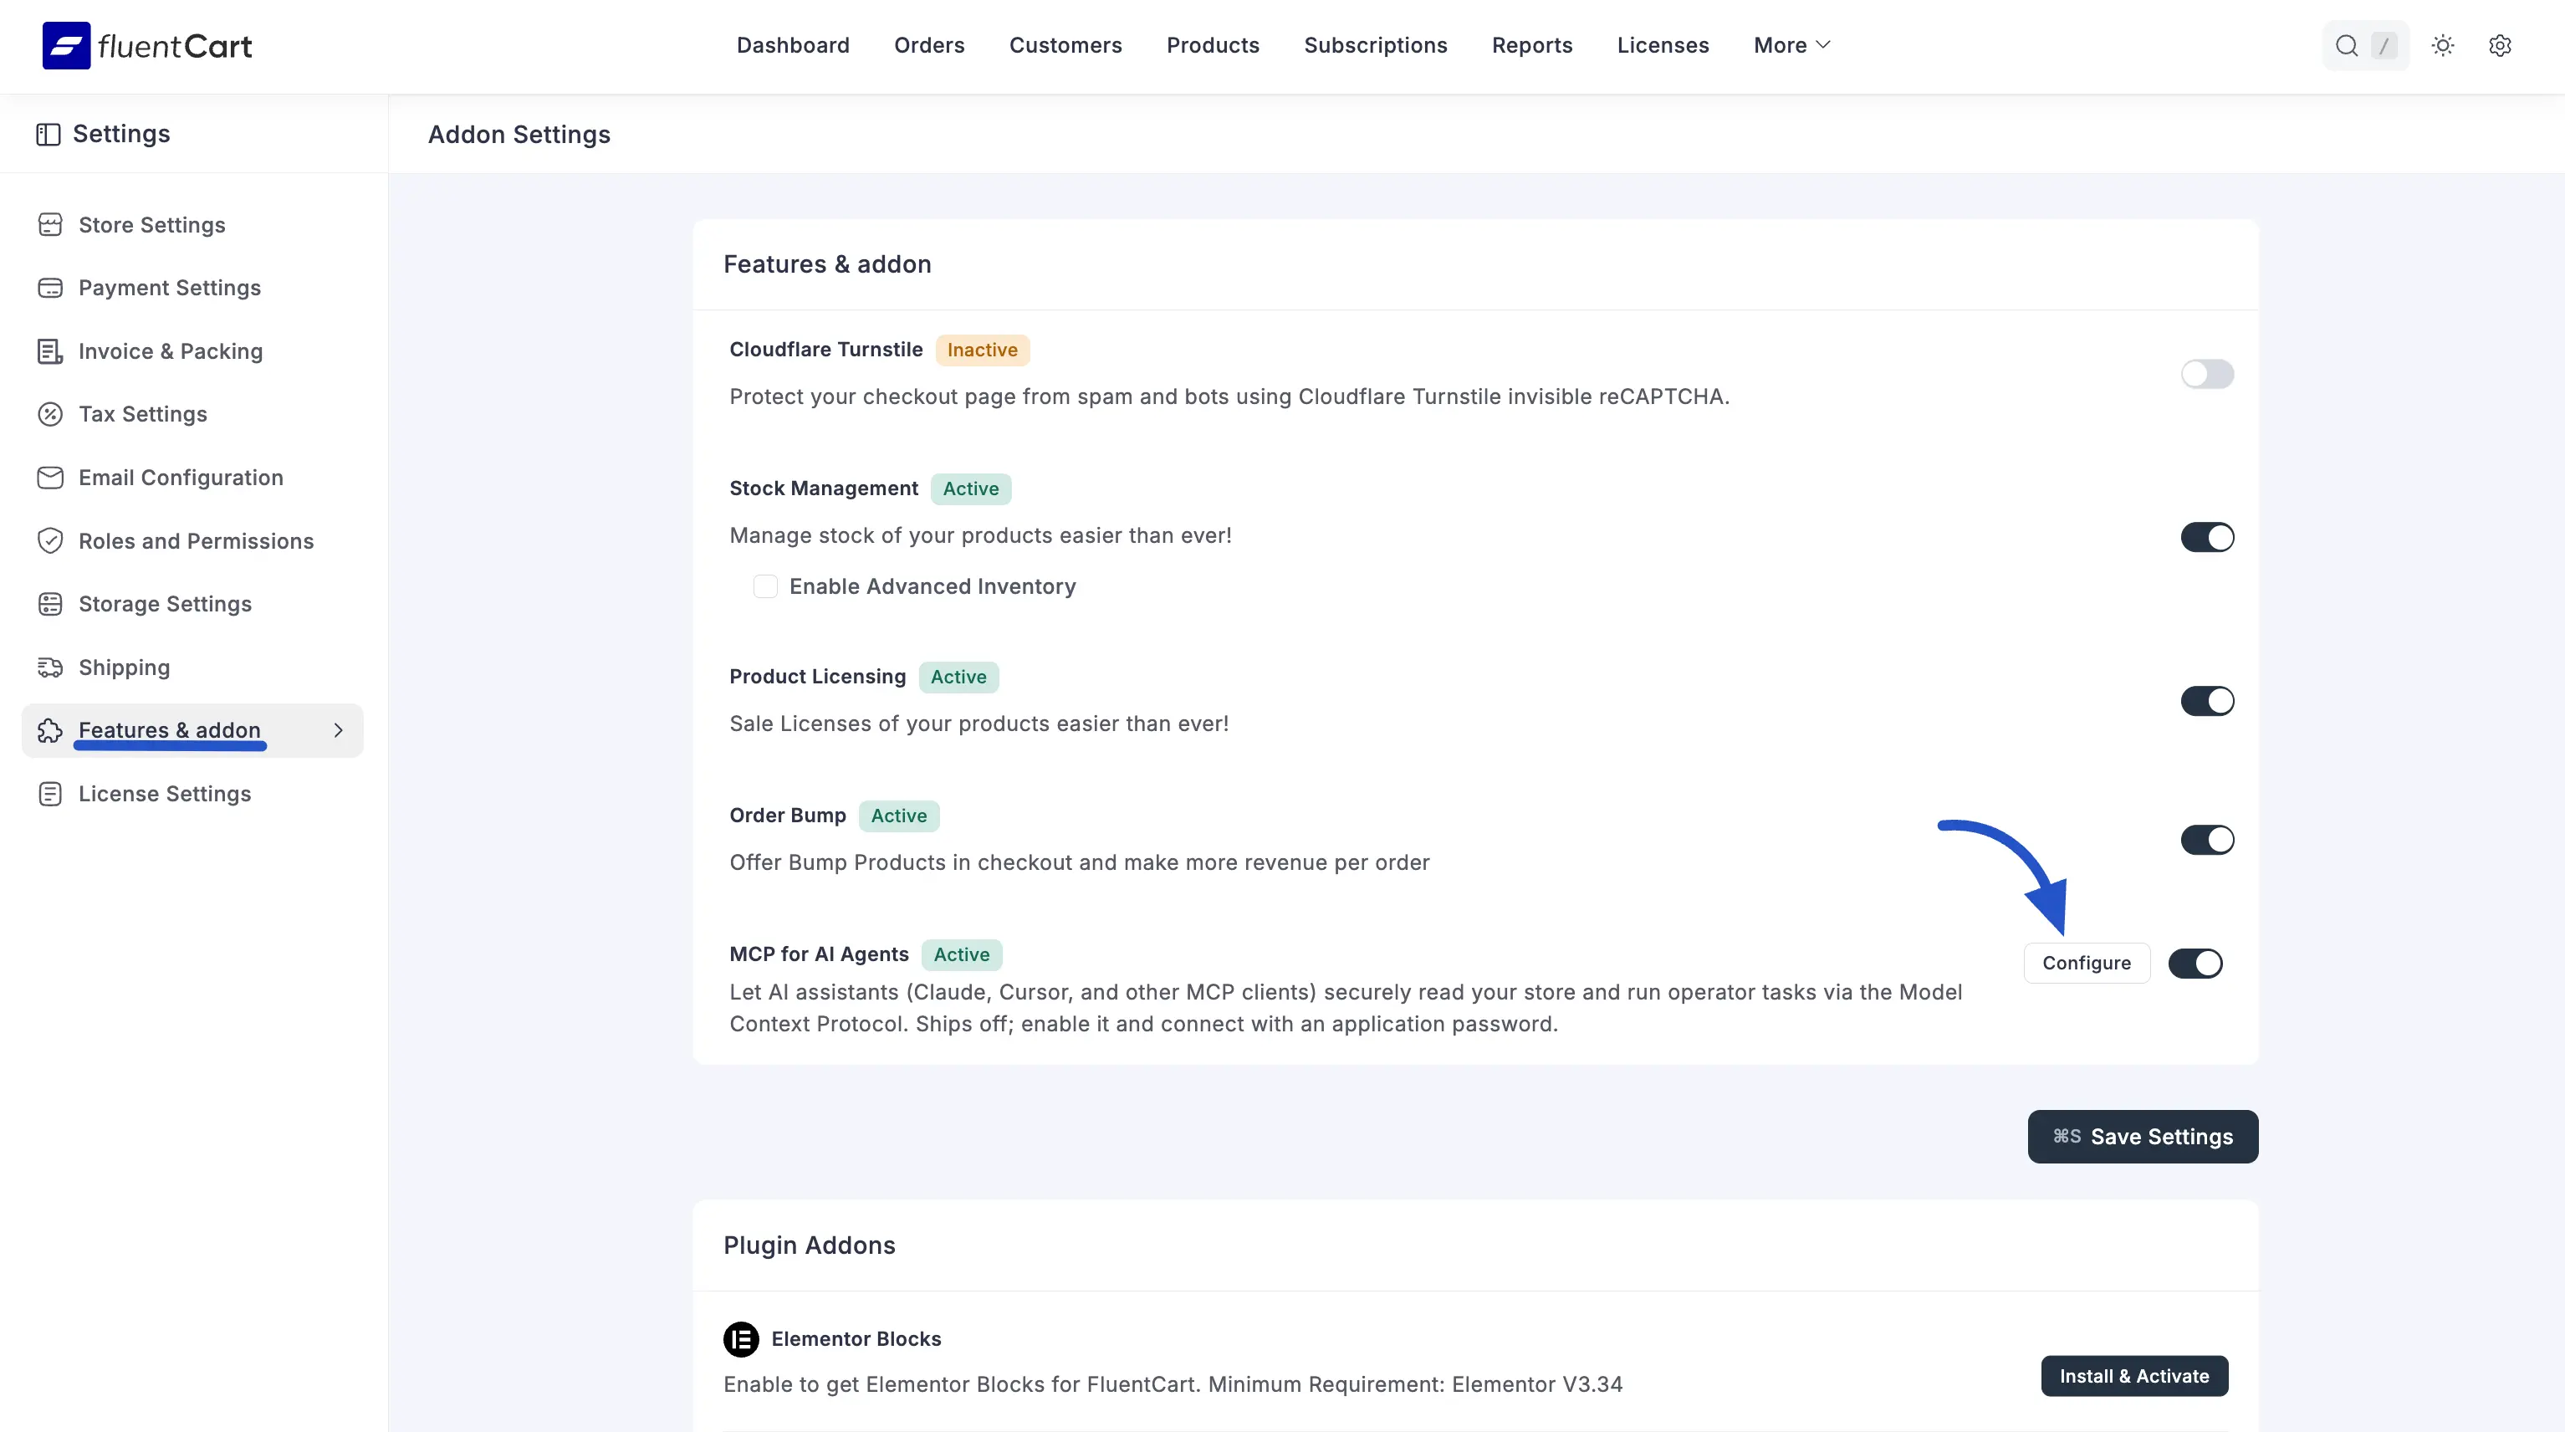Screen dimensions: 2565x1432
Task: Click Active badge beside Order Bump
Action: tap(898, 816)
